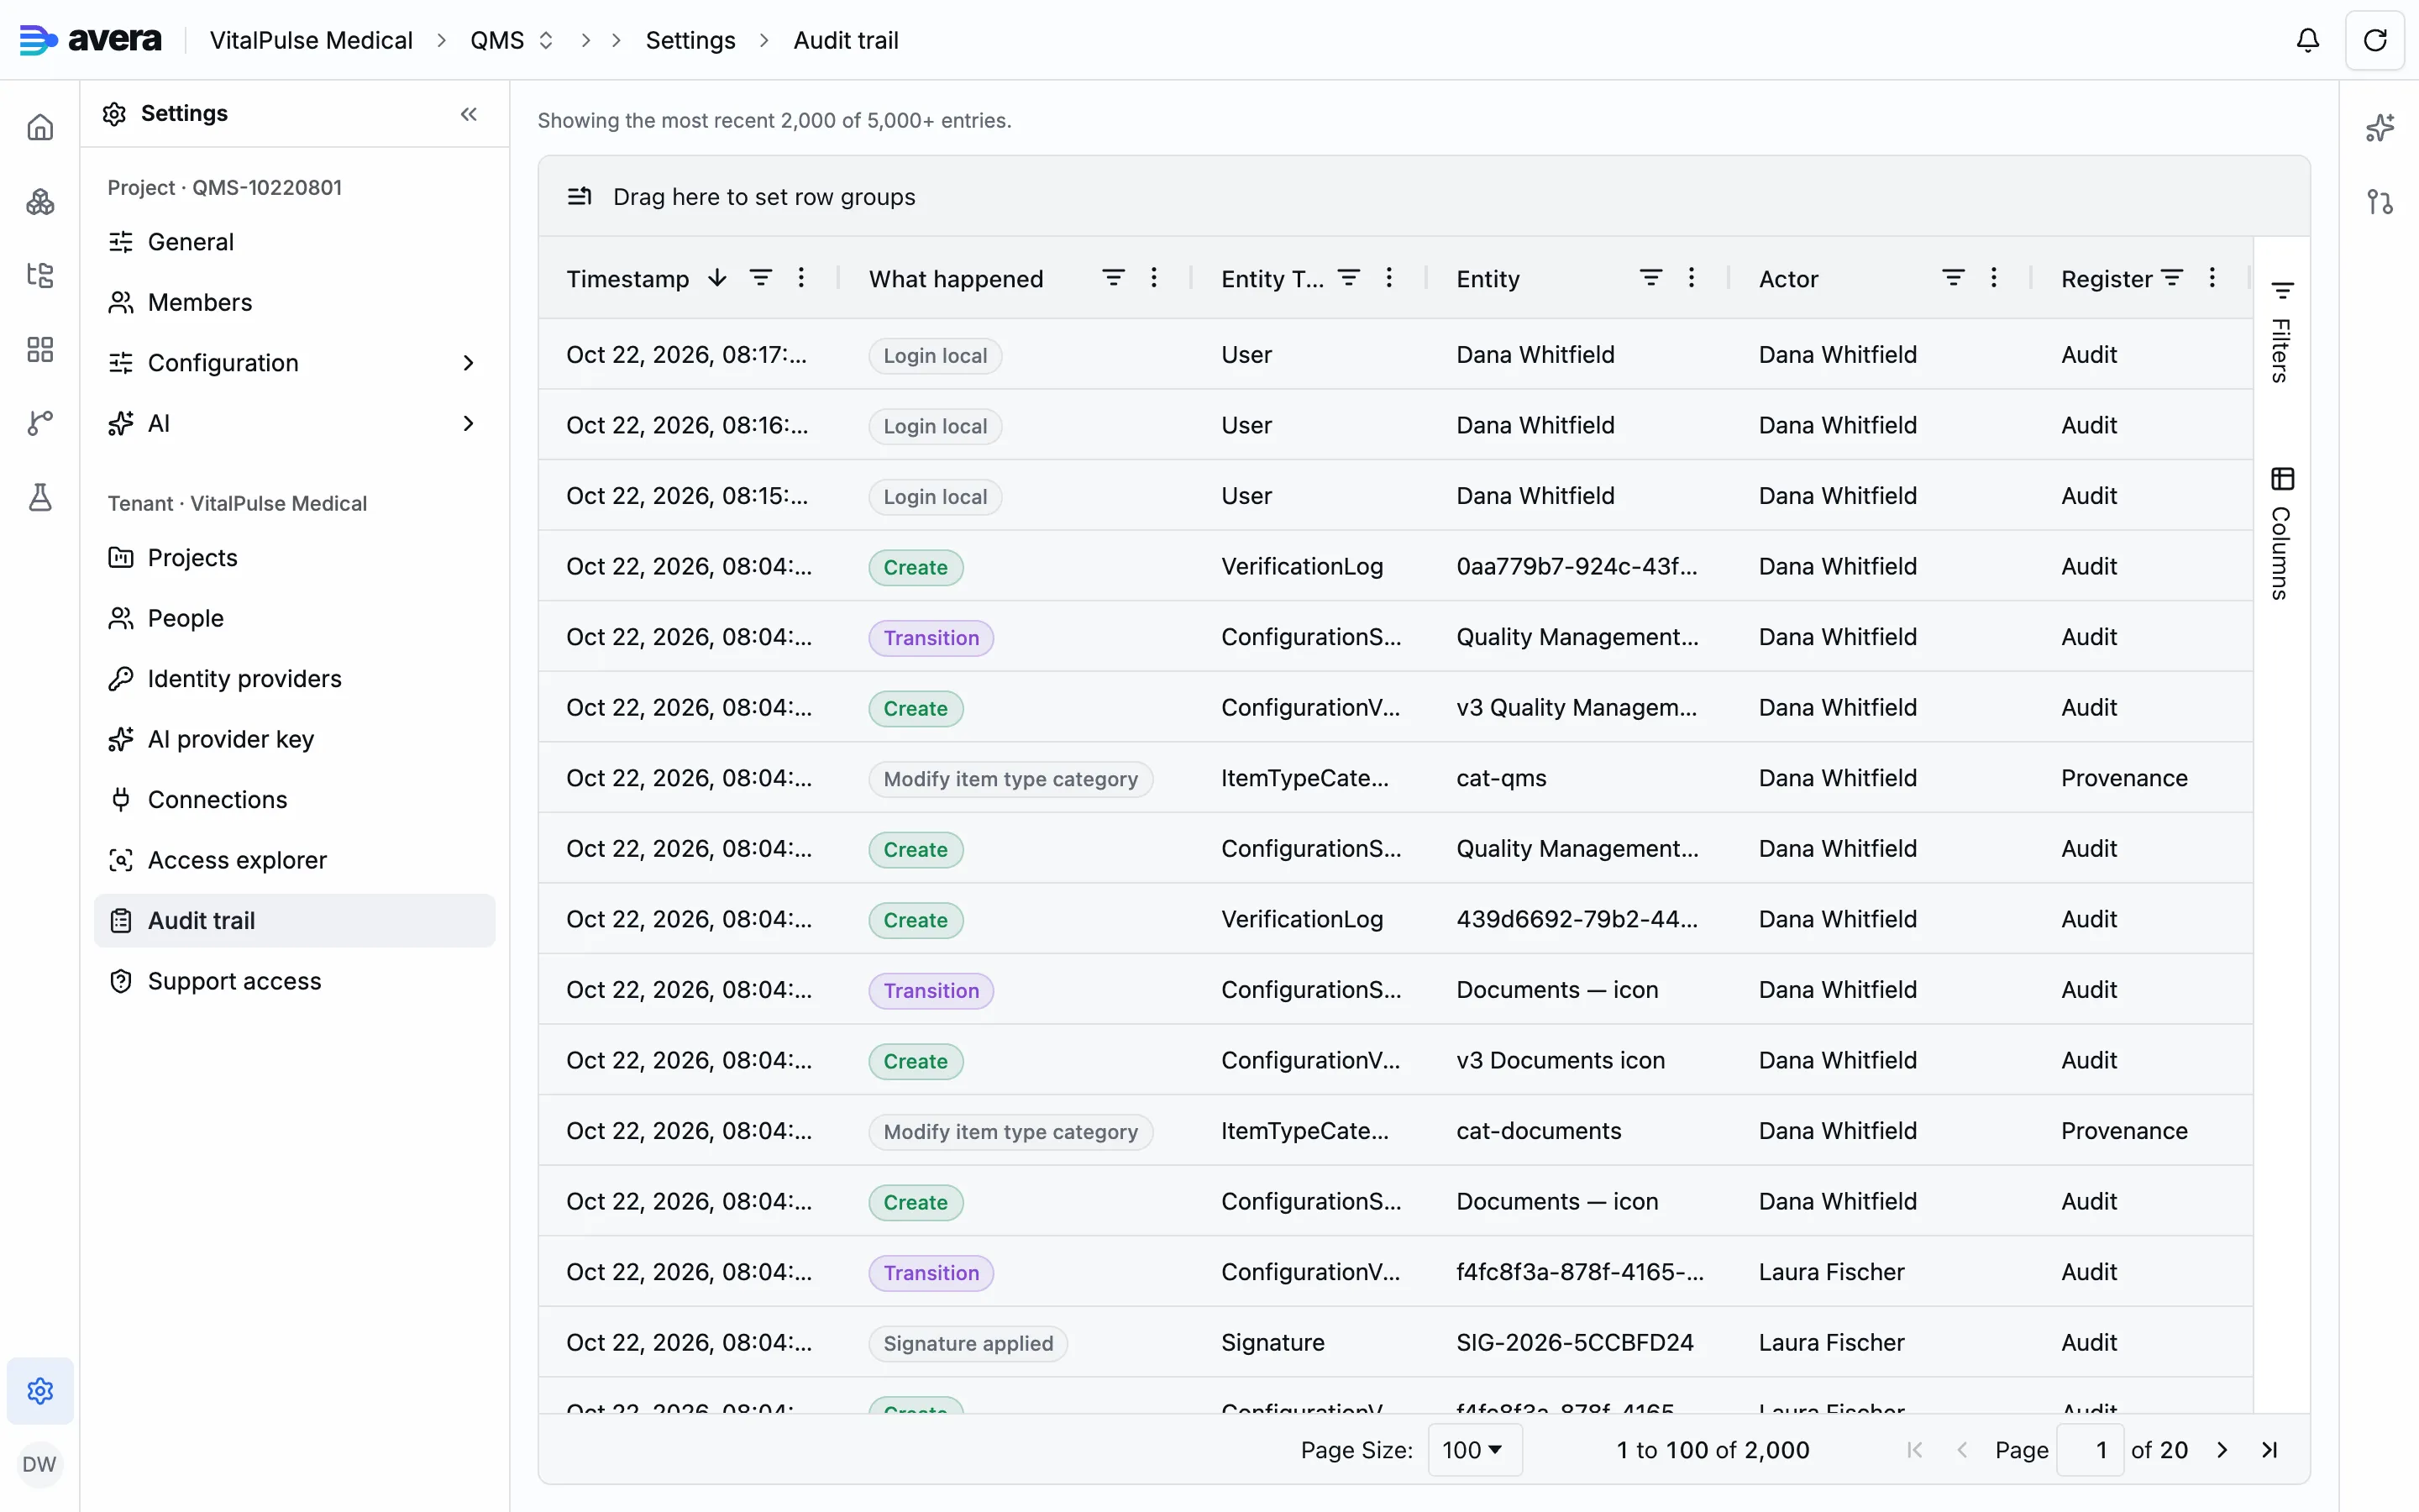
Task: Open the AI sparkle assistant panel icon
Action: coord(2379,128)
